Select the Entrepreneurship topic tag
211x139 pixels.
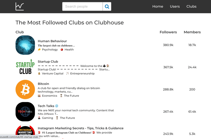[82, 73]
